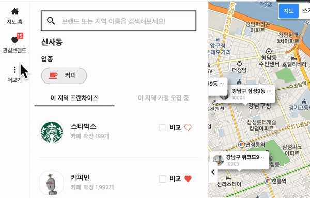Switch to 이 지역 가맹 모집 중 tab
310x198 pixels.
(x=163, y=98)
